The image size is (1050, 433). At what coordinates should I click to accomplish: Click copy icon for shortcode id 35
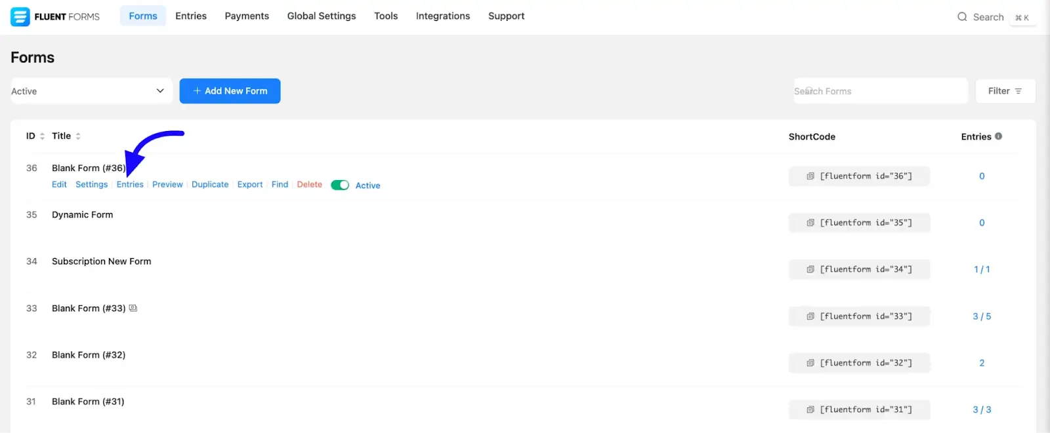click(x=810, y=223)
